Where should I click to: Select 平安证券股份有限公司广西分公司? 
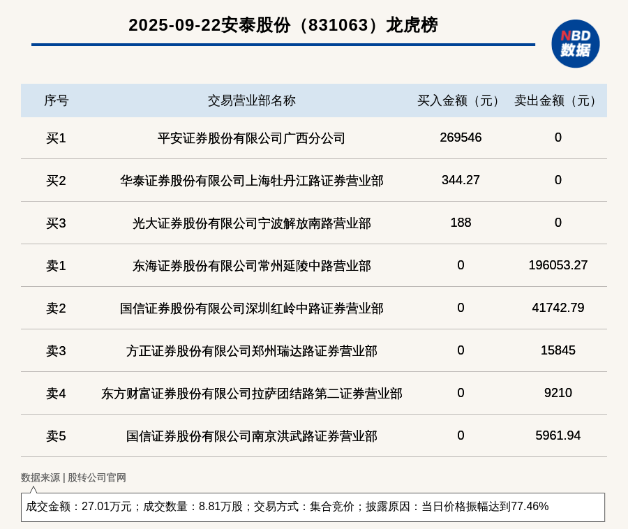pyautogui.click(x=251, y=138)
